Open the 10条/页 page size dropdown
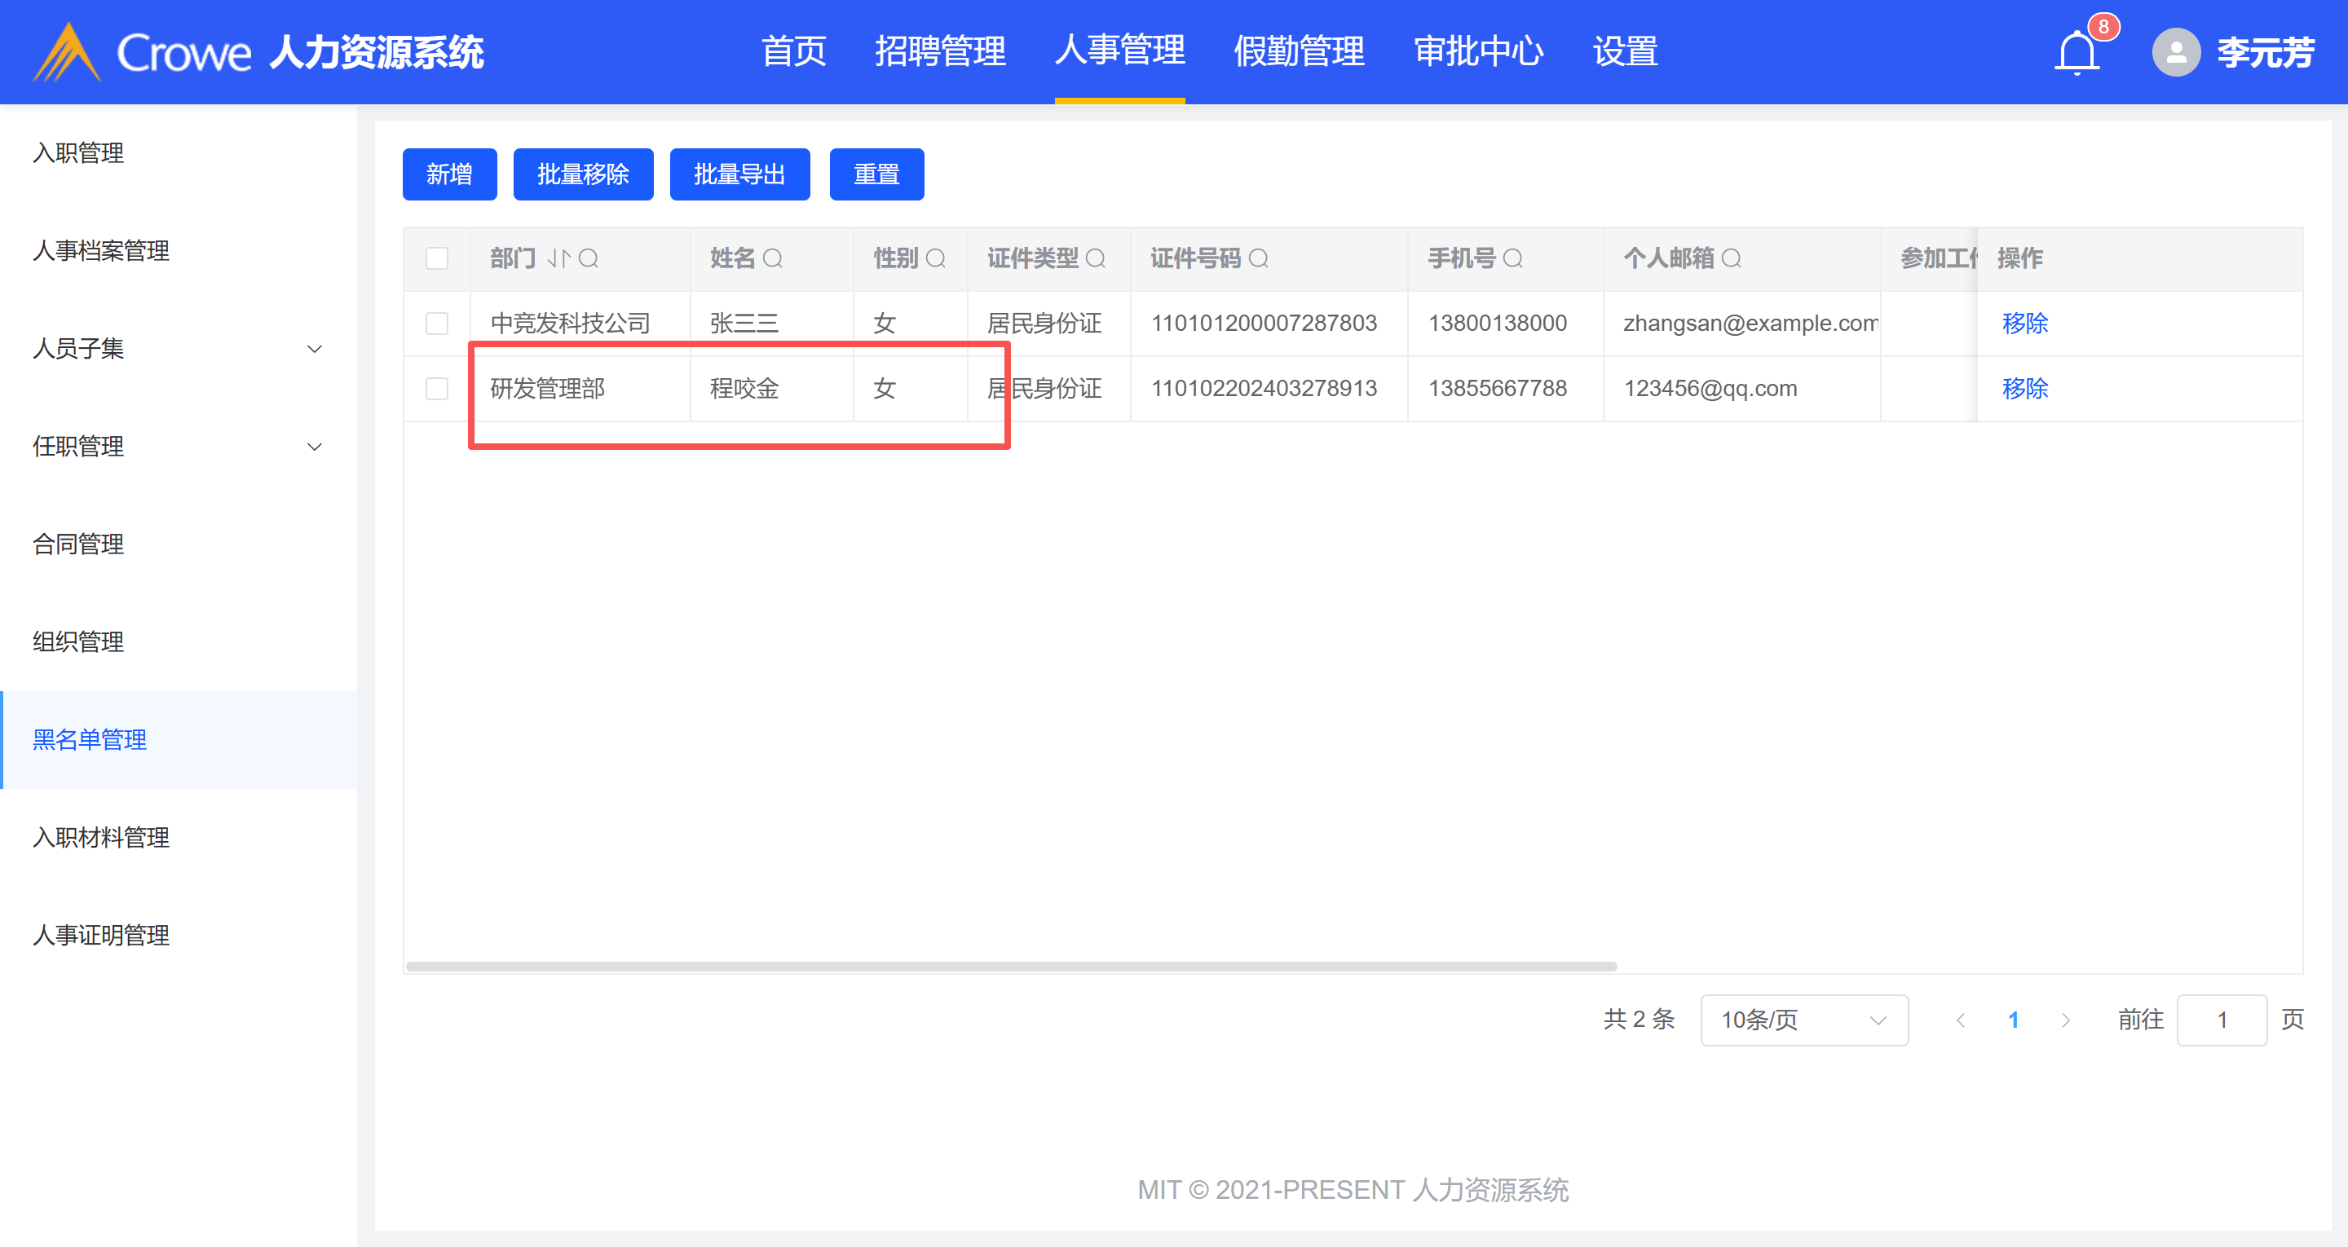Image resolution: width=2348 pixels, height=1247 pixels. point(1804,1019)
